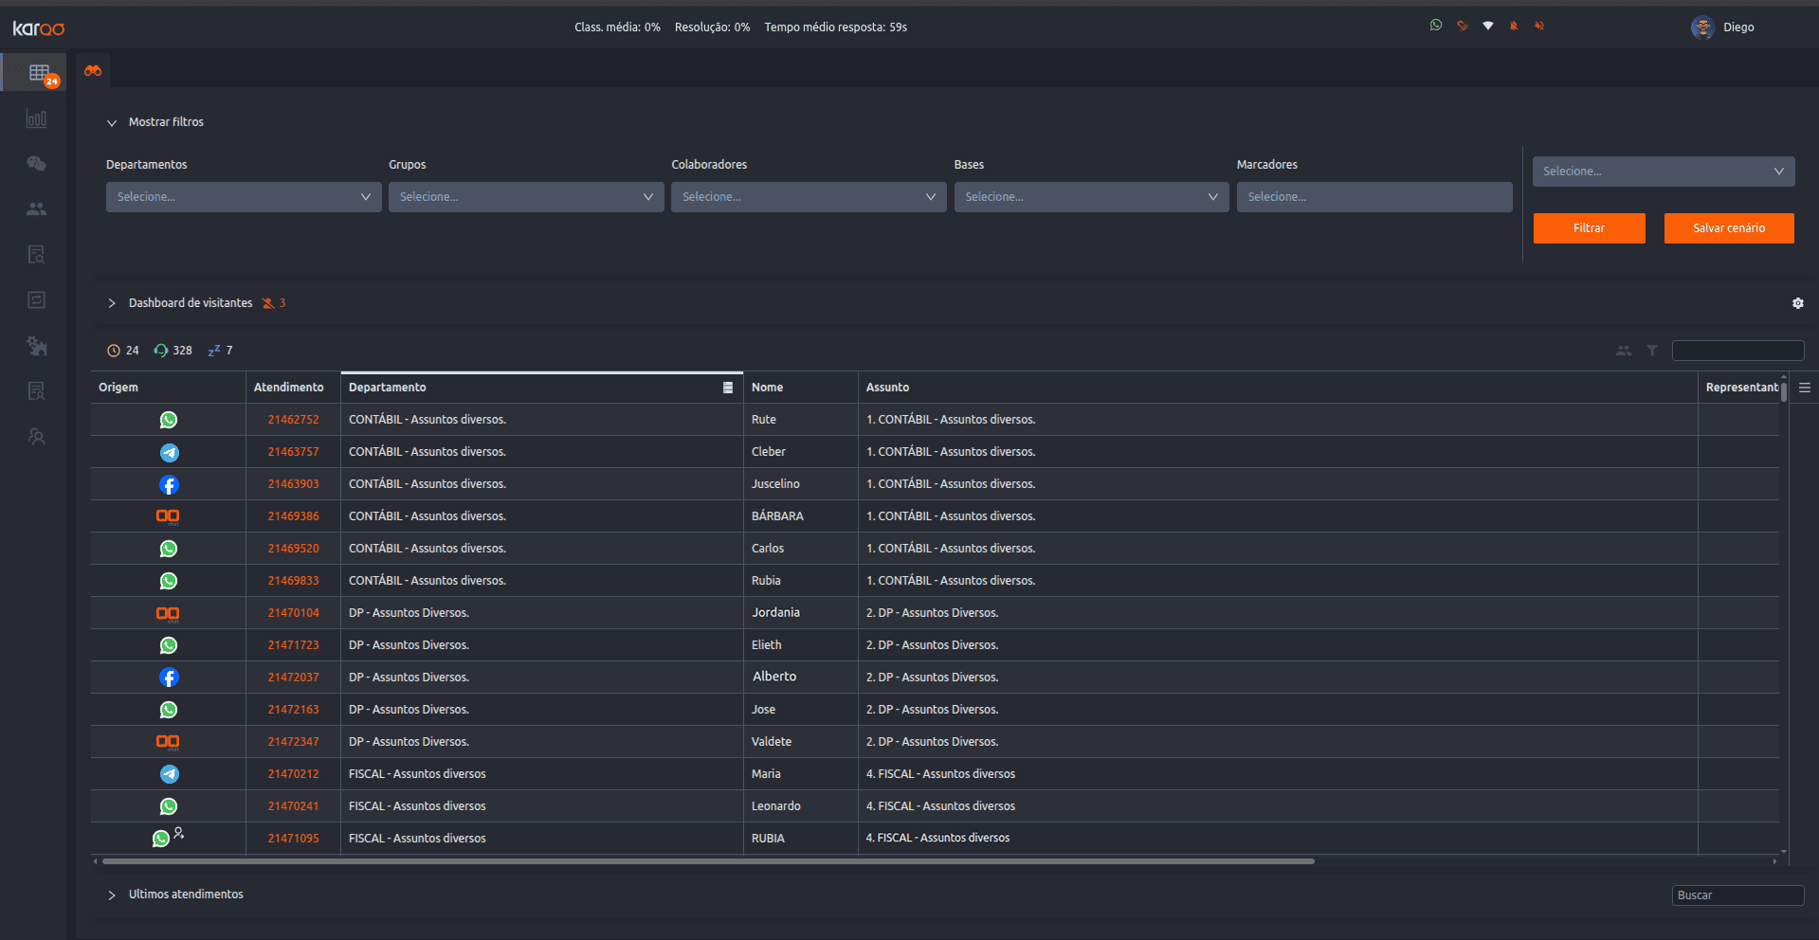Expand the Dashboard de visitantes section
Screen dimensions: 1819x940
pyautogui.click(x=112, y=303)
